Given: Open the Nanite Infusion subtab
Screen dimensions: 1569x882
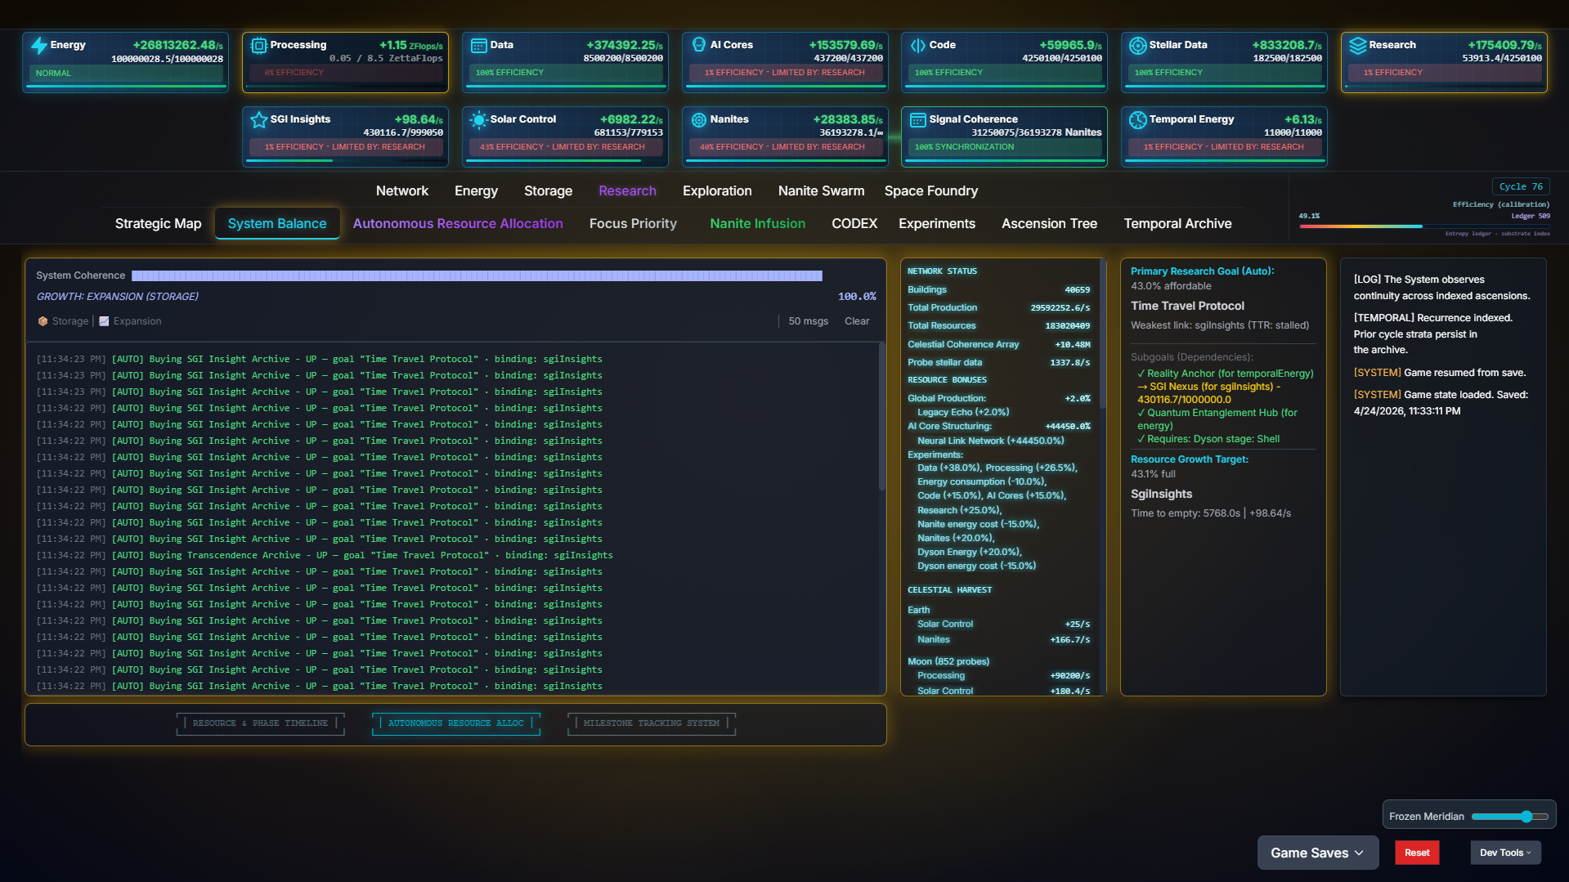Looking at the screenshot, I should click(757, 223).
